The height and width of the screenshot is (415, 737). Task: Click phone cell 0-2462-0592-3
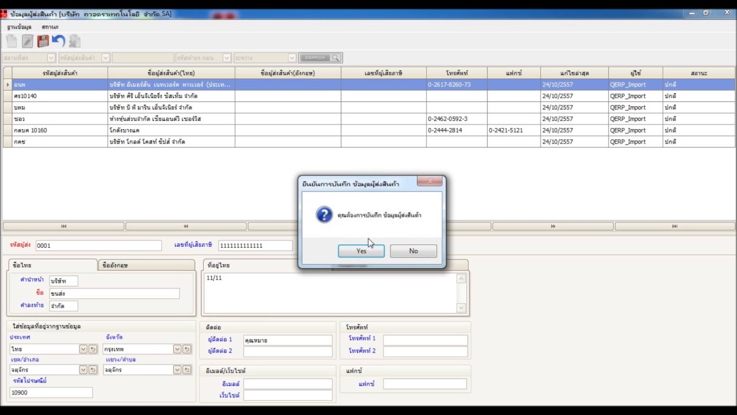(x=457, y=119)
